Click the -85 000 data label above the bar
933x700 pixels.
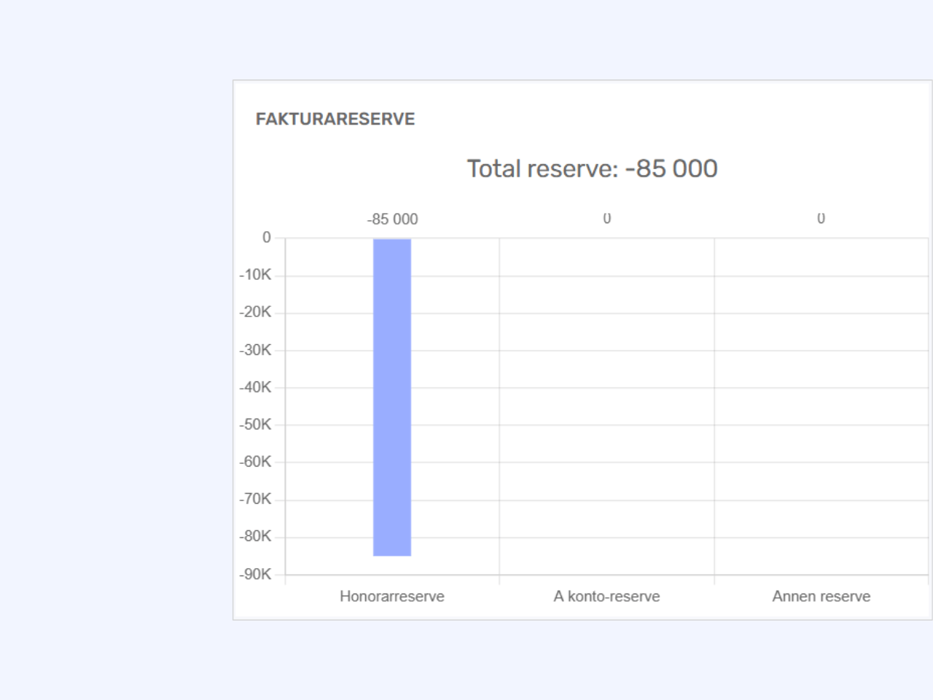[x=392, y=219]
